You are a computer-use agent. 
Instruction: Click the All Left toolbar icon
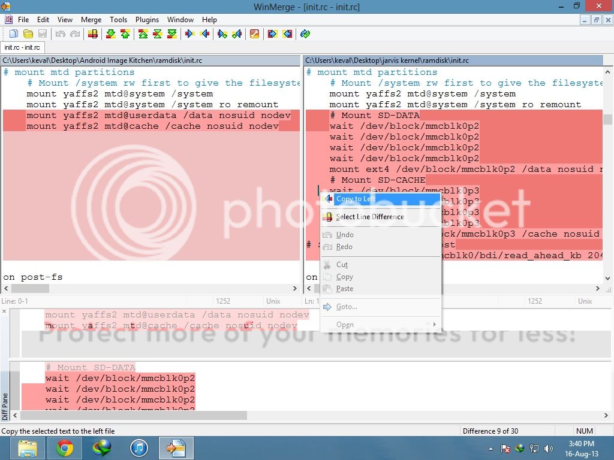pos(287,34)
